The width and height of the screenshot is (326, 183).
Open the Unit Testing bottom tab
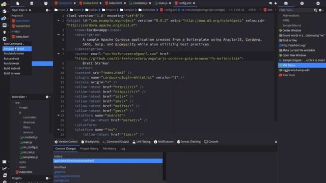pos(142,142)
